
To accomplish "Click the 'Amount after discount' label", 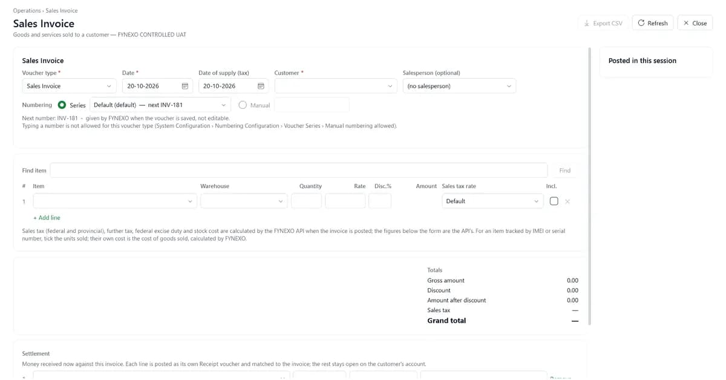I will [x=457, y=300].
